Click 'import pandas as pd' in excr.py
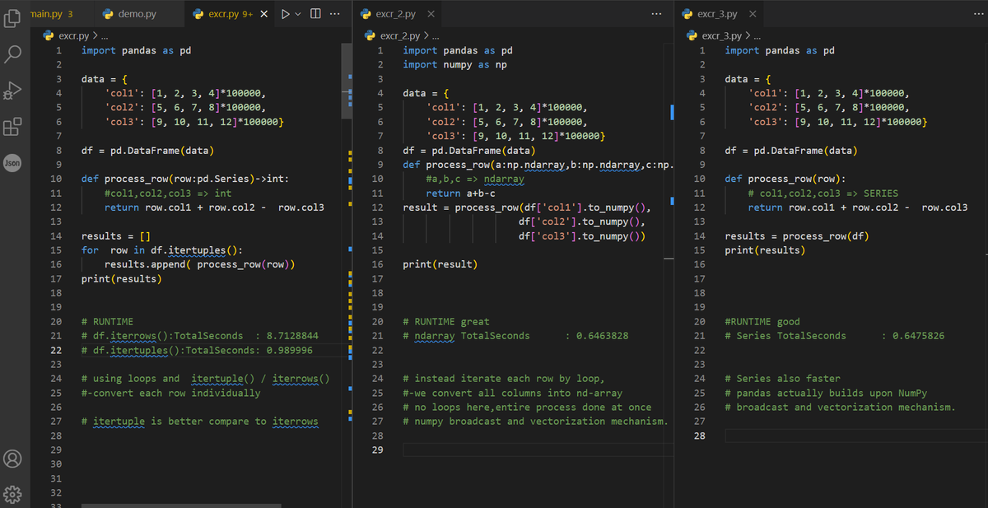Viewport: 988px width, 508px height. tap(136, 50)
